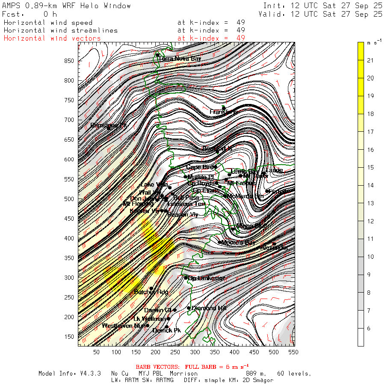This screenshot has width=385, height=385.
Task: Click the colorbar value label 13
Action: 370,203
